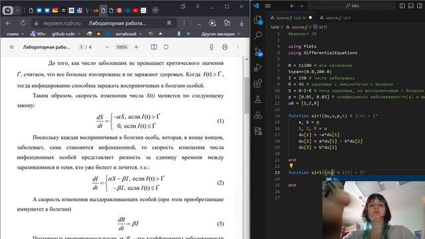This screenshot has height=239, width=425.
Task: Toggle VS Code bottom panel layout
Action: coord(411,6)
